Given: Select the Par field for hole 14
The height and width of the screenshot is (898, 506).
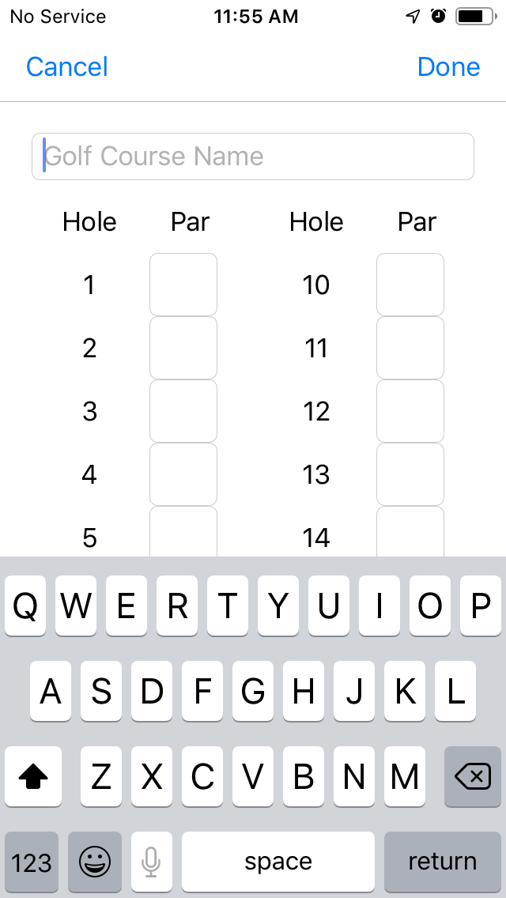Looking at the screenshot, I should pyautogui.click(x=410, y=534).
